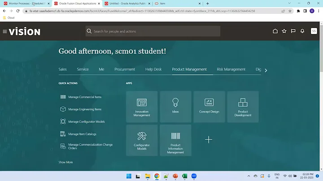Open the Innovation Management app tile
The image size is (323, 181).
tap(142, 107)
